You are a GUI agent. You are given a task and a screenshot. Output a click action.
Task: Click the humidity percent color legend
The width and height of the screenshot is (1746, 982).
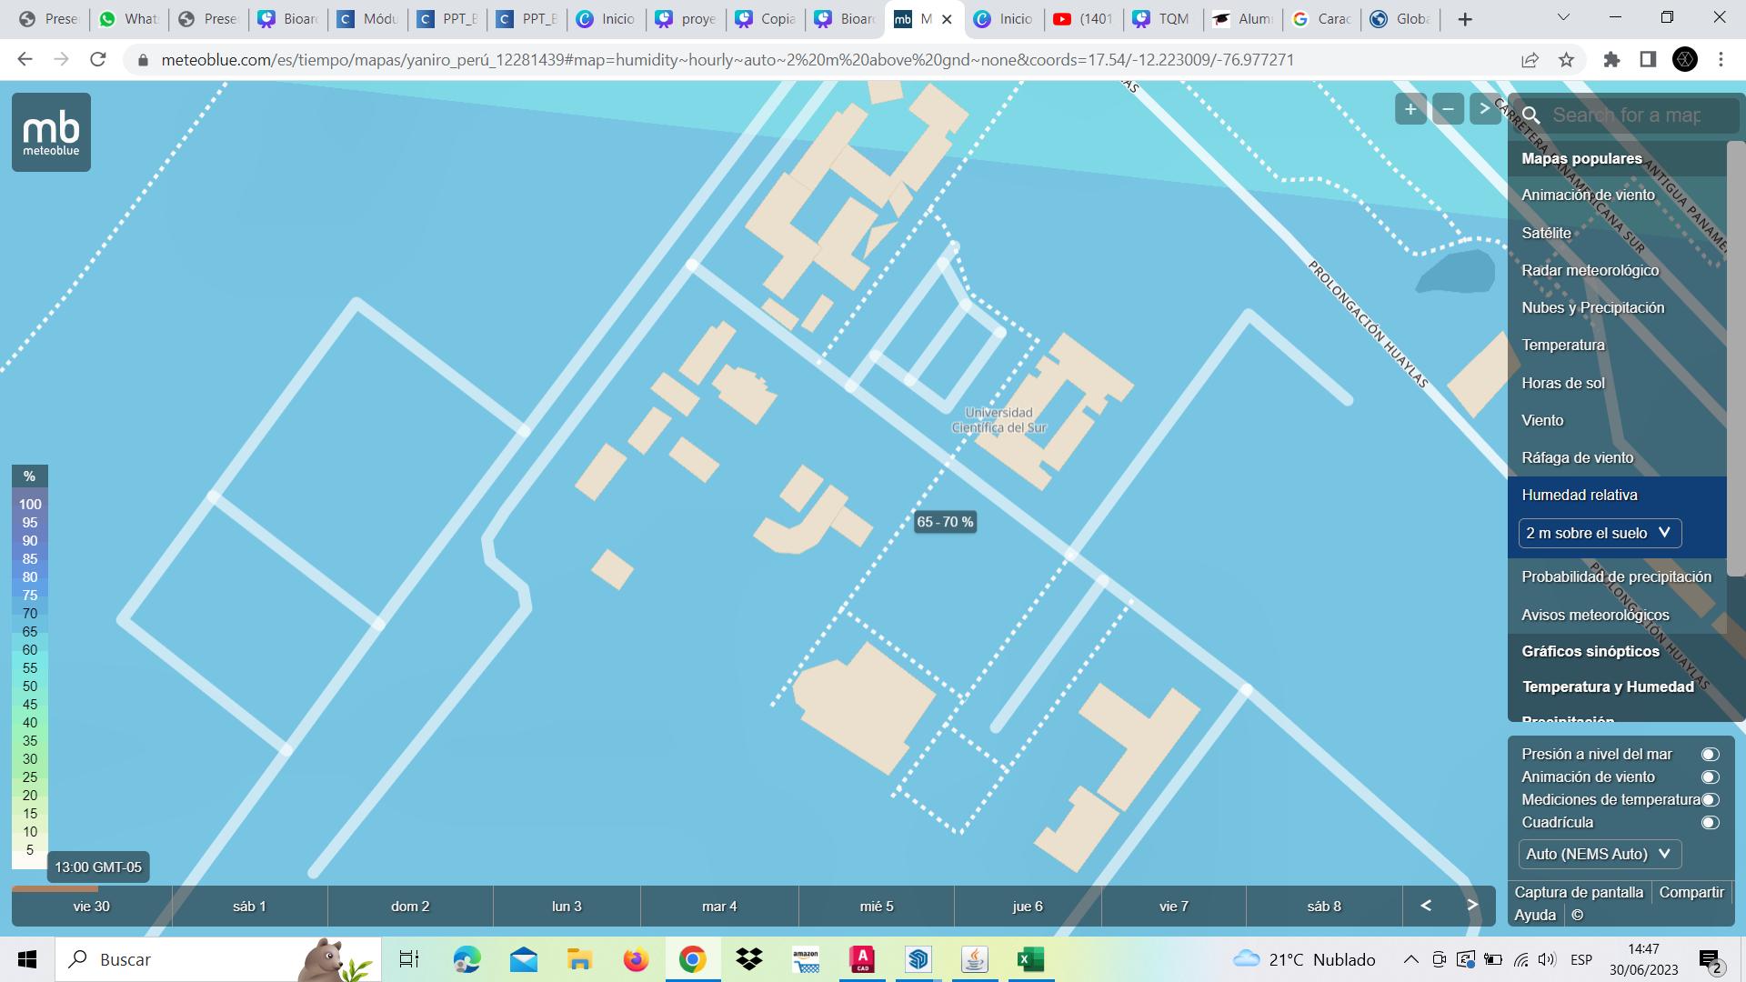click(x=29, y=666)
